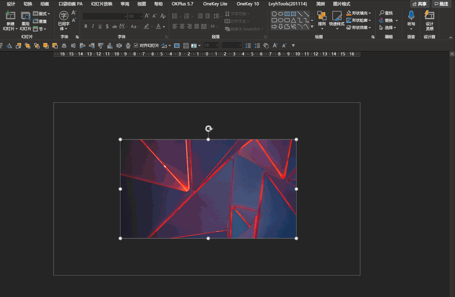Open the 快速样式 quick styles dropdown
The image size is (455, 297).
[337, 20]
